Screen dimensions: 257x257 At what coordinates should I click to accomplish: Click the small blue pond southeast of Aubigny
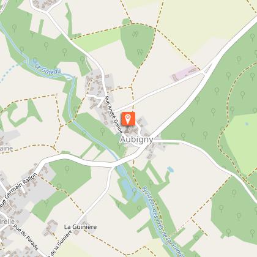click(171, 169)
